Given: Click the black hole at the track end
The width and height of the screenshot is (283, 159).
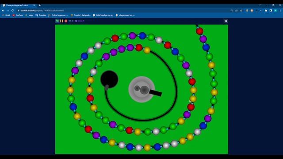Looking at the screenshot, I should 109,79.
